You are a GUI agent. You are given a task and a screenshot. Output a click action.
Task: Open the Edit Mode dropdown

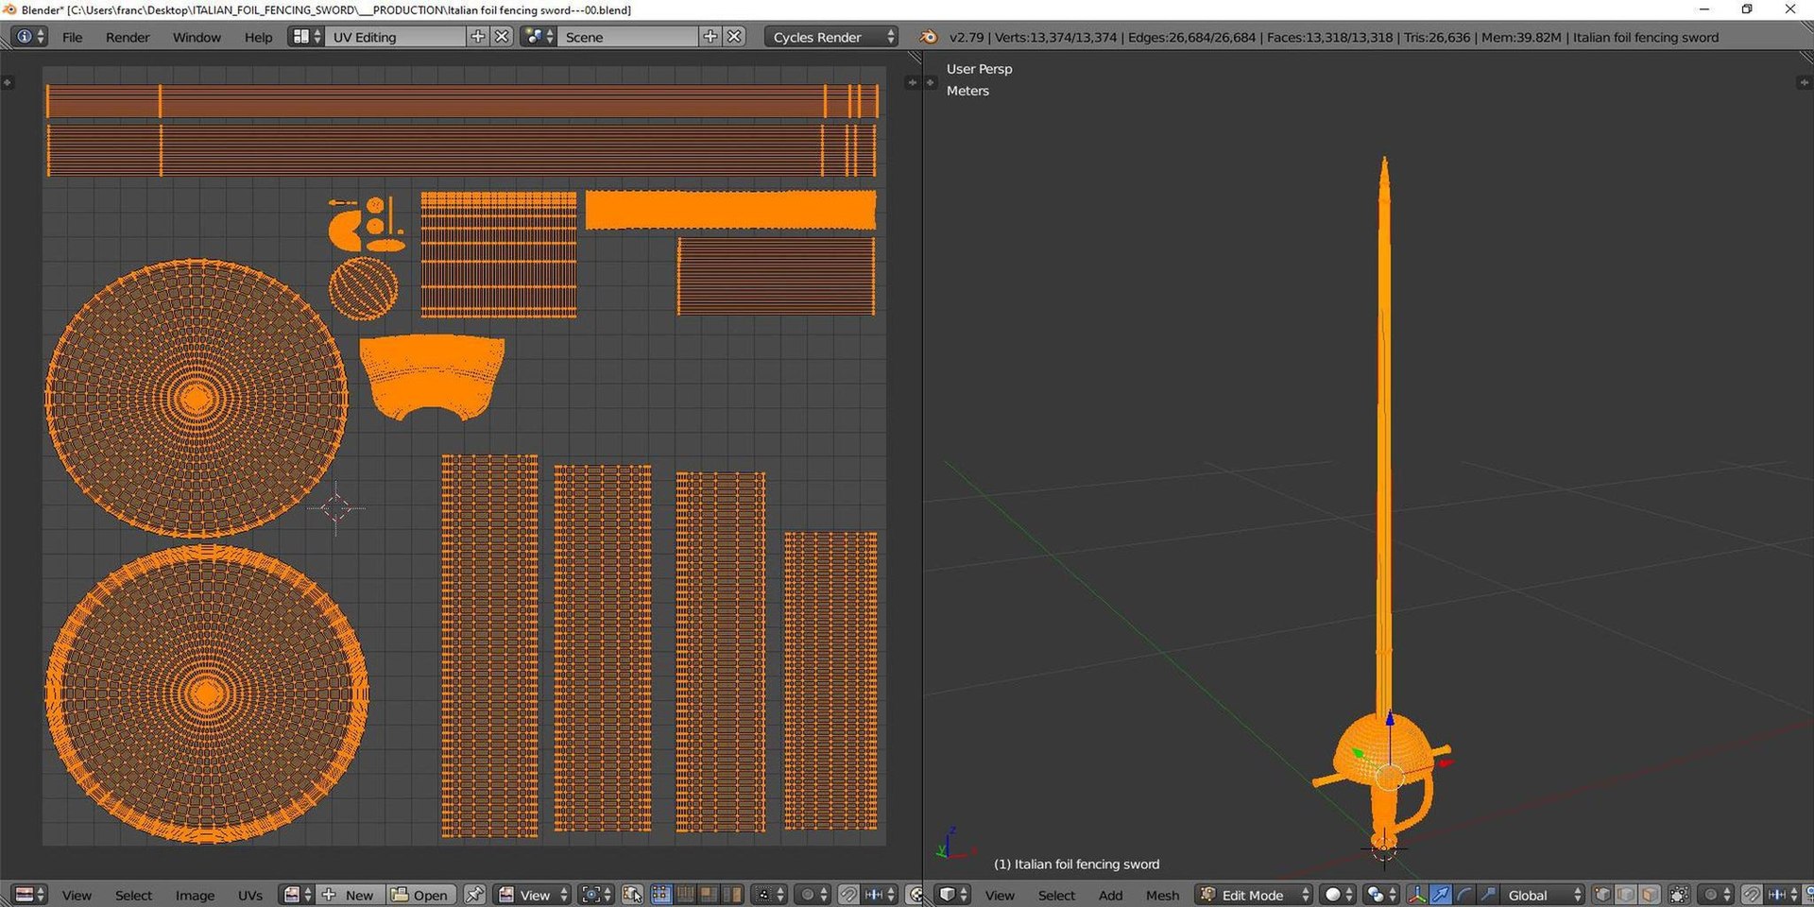pos(1254,895)
